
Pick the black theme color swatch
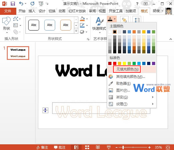[x=115, y=32]
